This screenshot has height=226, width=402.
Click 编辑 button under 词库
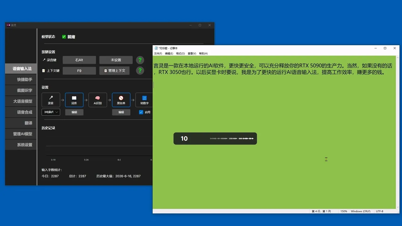coord(74,112)
